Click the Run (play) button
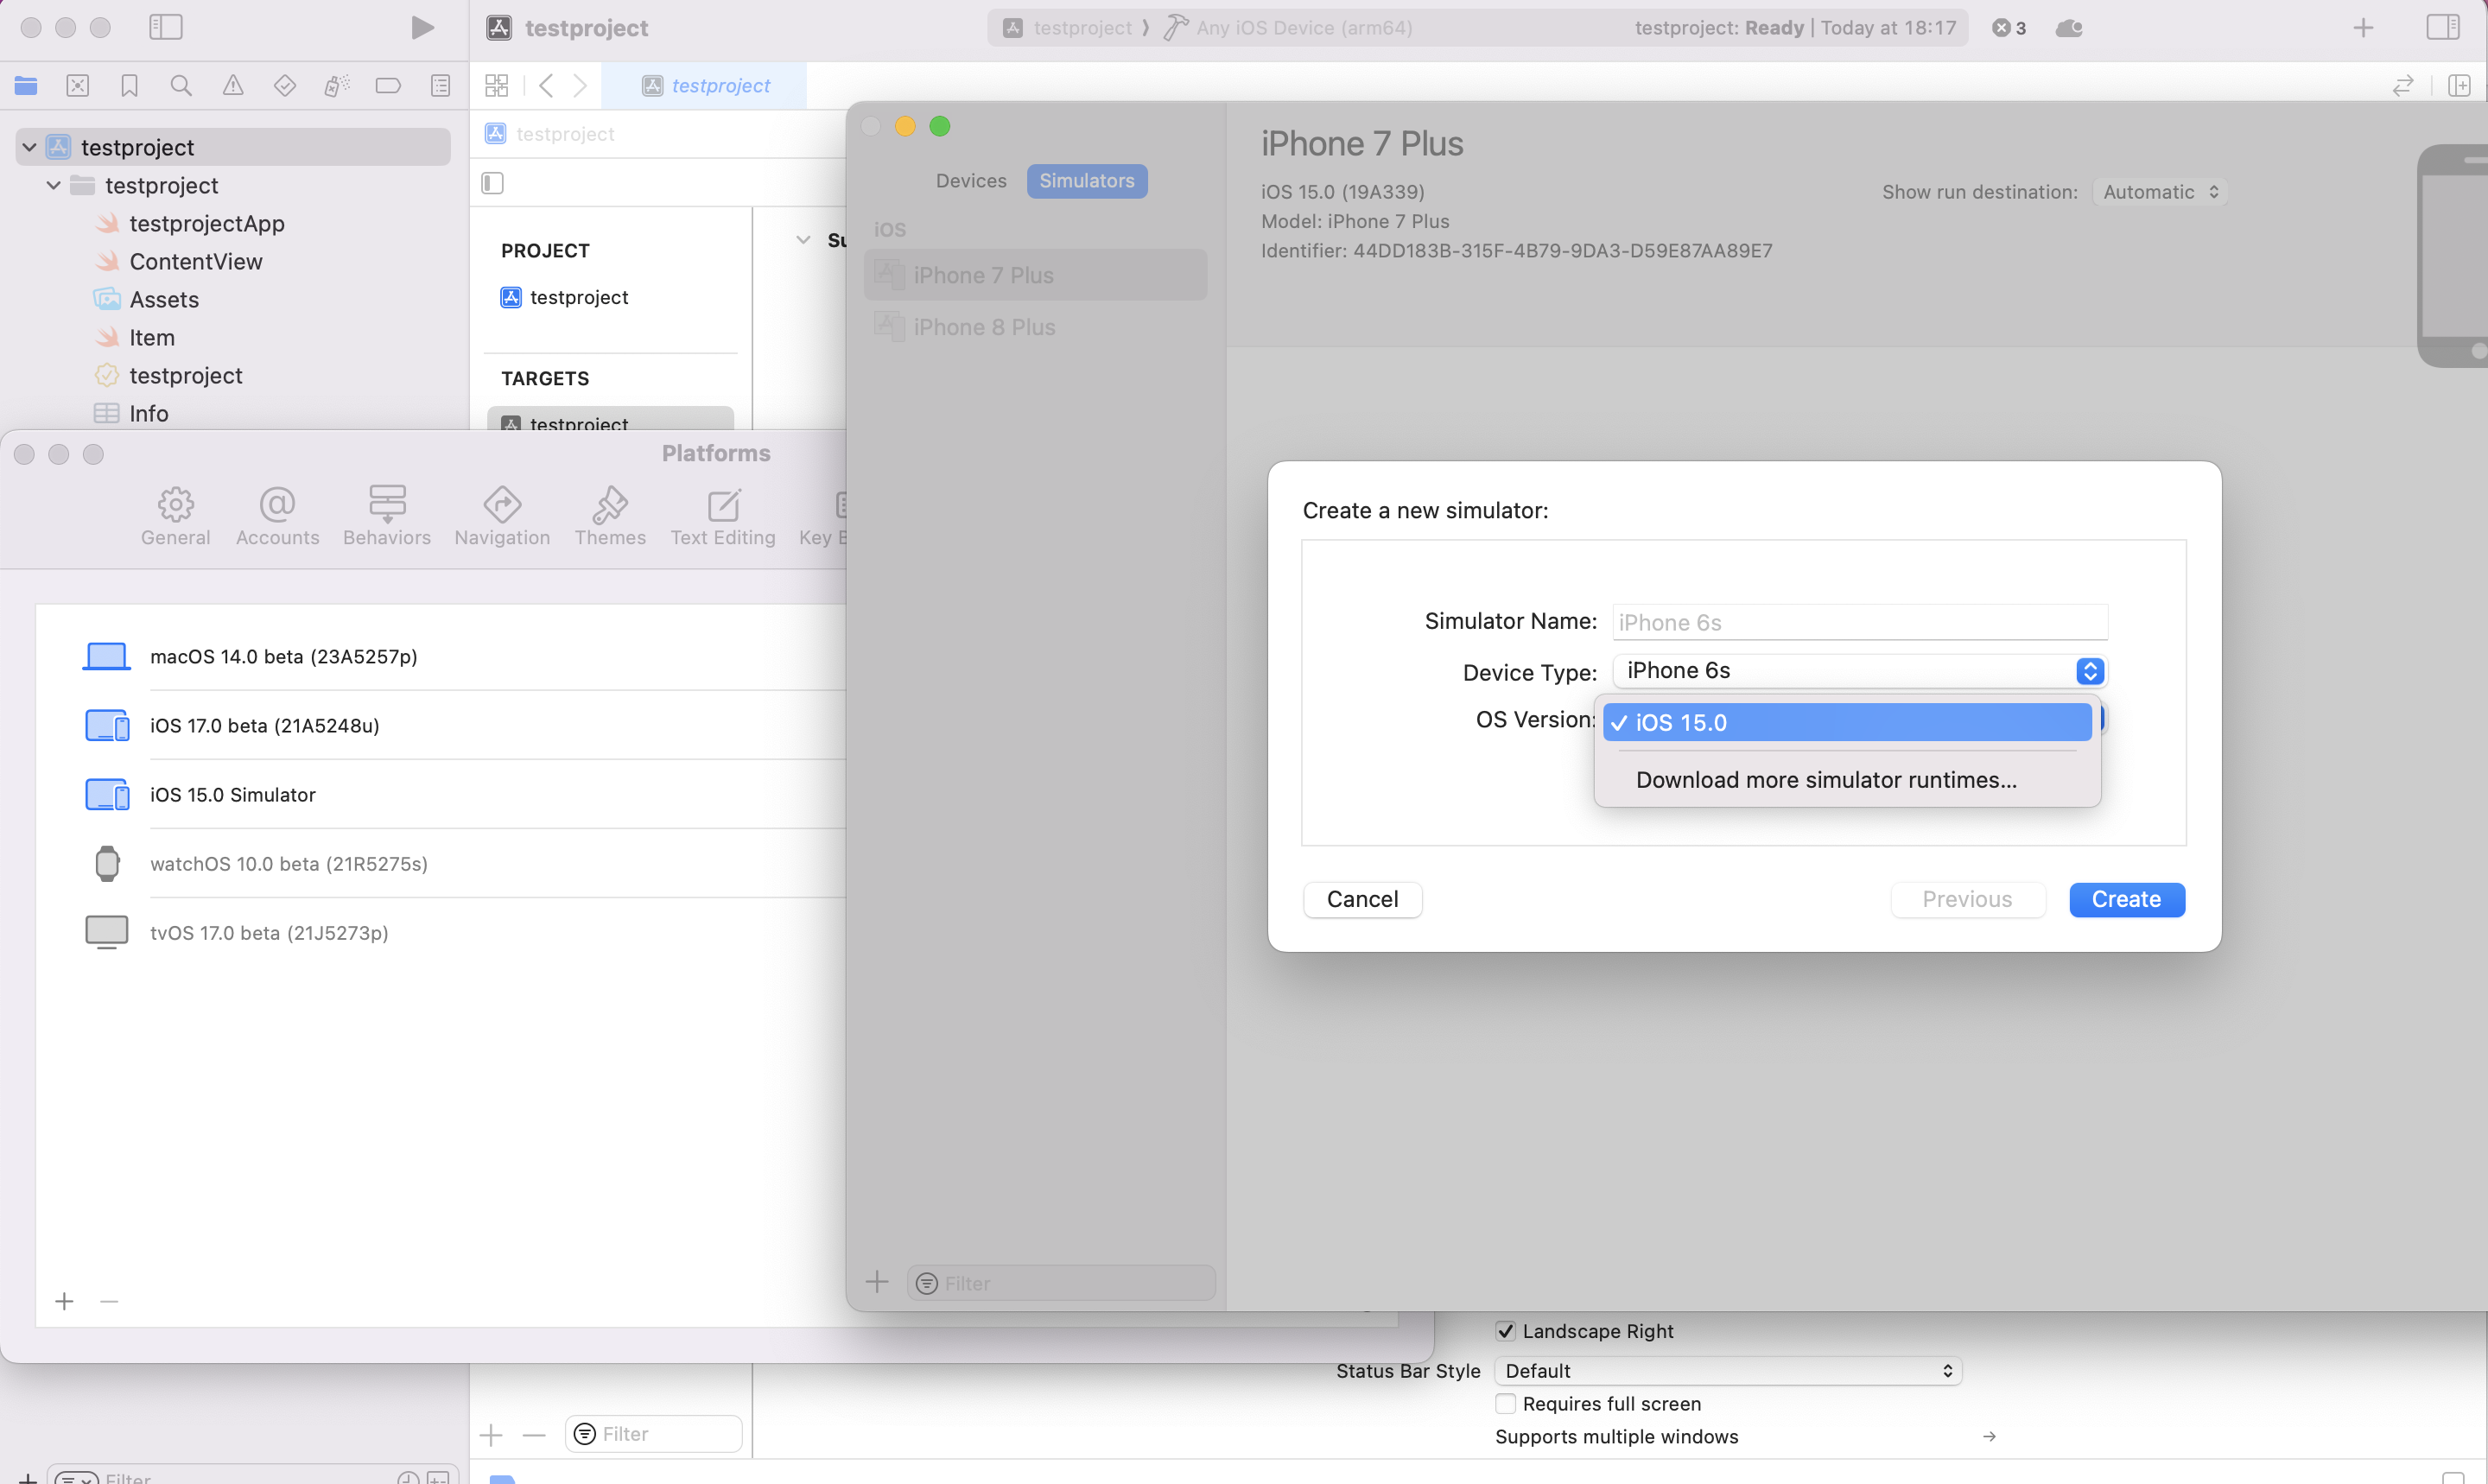This screenshot has width=2488, height=1484. (x=422, y=28)
